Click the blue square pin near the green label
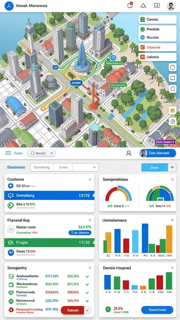Screen dimensions: 180x320 click(113, 57)
